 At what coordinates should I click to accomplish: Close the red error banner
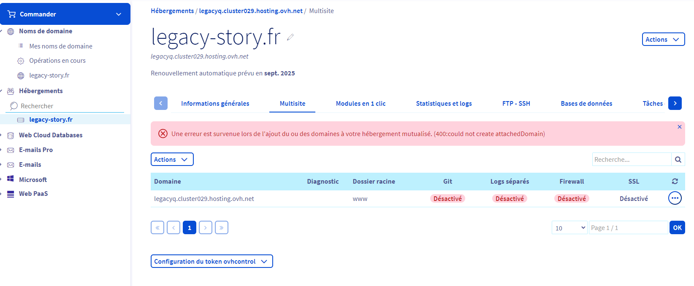pos(679,127)
